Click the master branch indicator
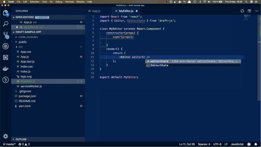The image size is (261, 147). [9, 144]
